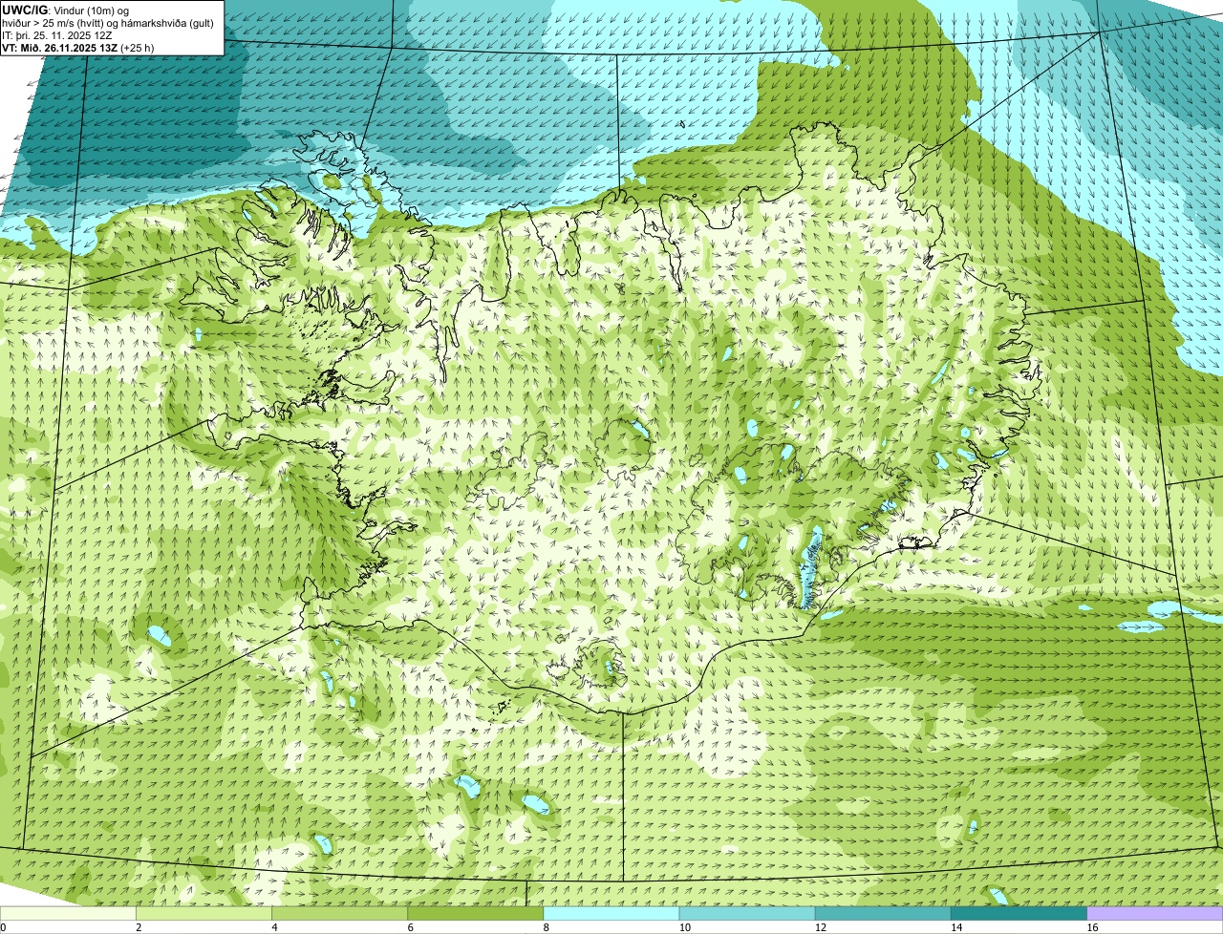The width and height of the screenshot is (1223, 934).
Task: Click the Mýrdalsjökull glacier outline near the south coast
Action: click(604, 663)
